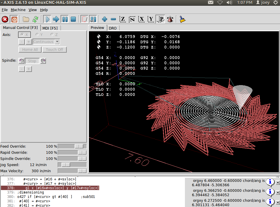The width and height of the screenshot is (280, 207).
Task: Select perspective view icon
Action: point(160,20)
